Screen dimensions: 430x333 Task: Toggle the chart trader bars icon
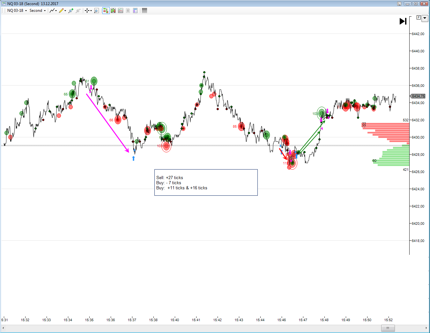(x=106, y=11)
